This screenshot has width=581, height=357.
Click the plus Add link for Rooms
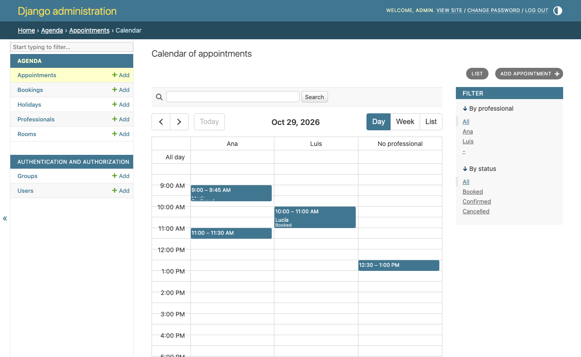click(x=121, y=134)
